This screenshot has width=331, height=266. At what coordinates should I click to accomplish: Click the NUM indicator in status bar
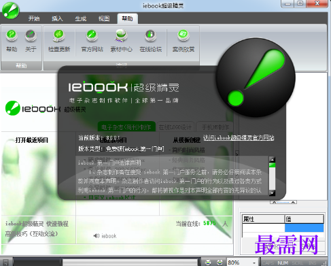point(283,263)
